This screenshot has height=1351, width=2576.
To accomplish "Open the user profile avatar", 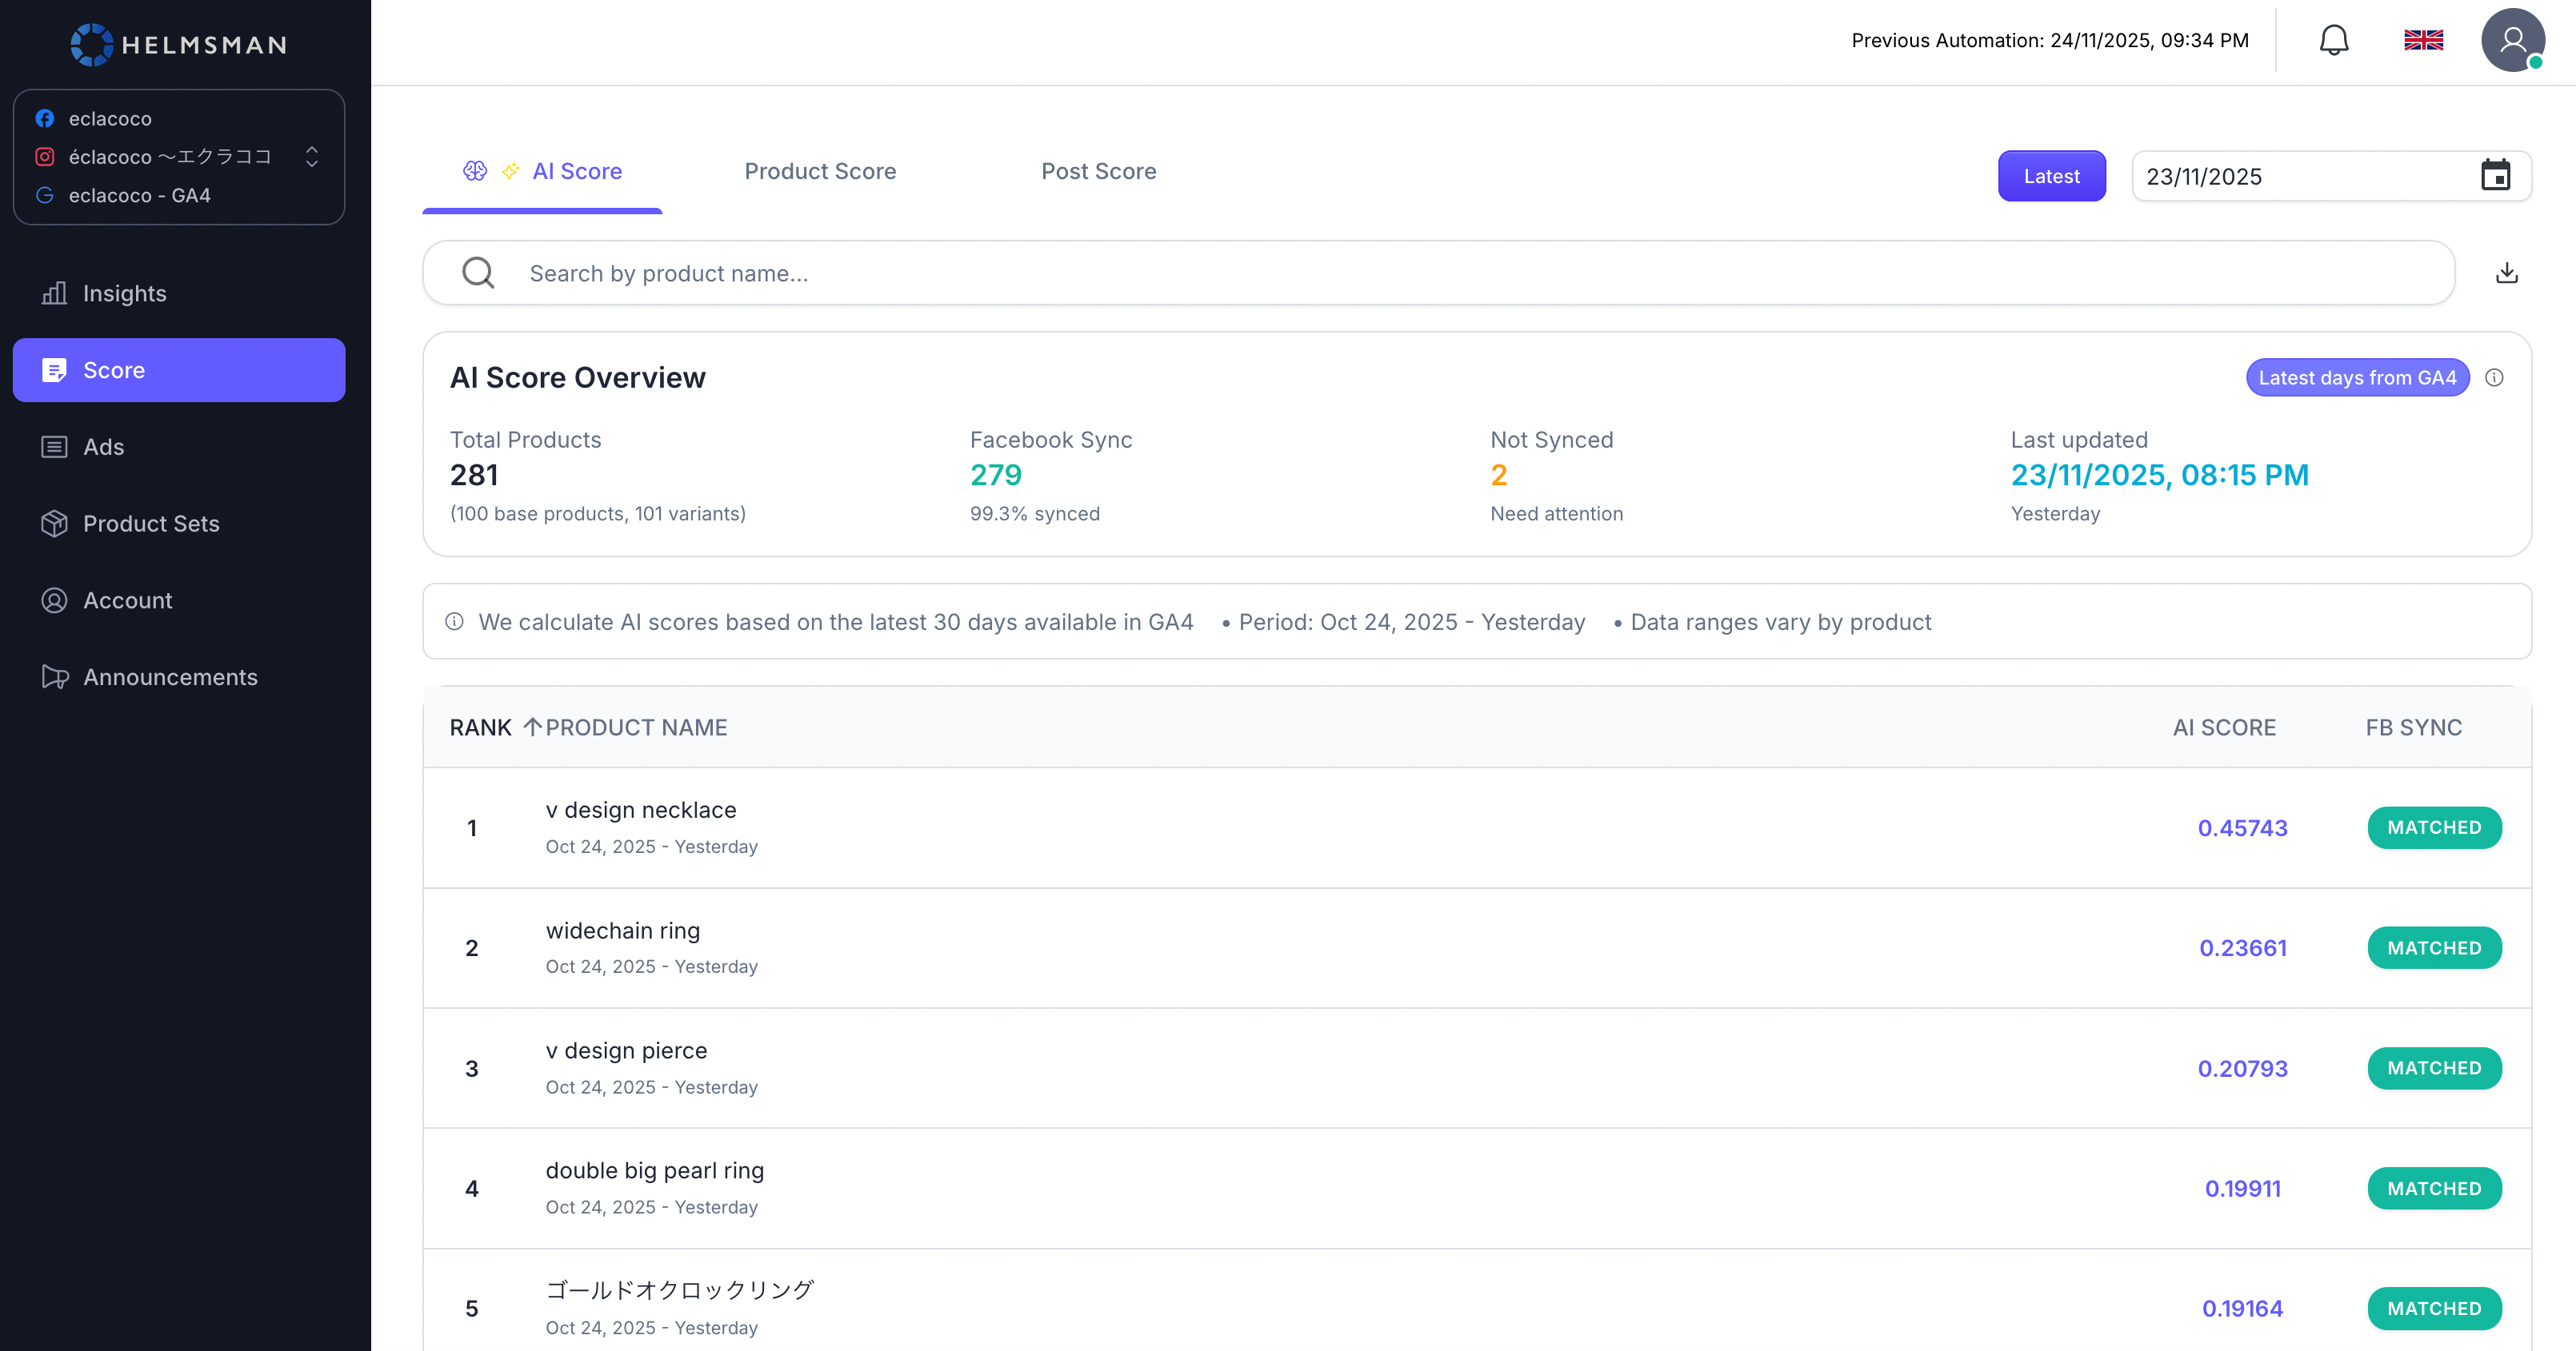I will 2512,41.
